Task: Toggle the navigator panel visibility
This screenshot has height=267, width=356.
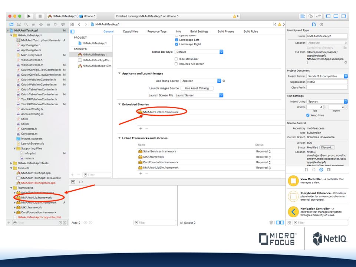Action: coord(328,16)
